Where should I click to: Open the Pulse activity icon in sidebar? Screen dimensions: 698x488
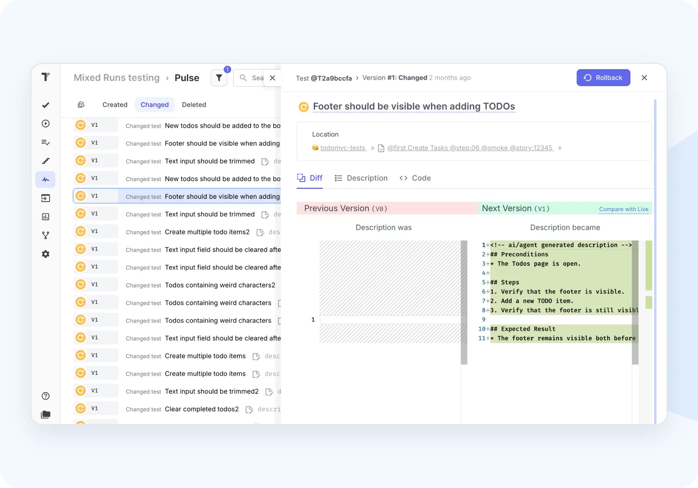pos(46,180)
